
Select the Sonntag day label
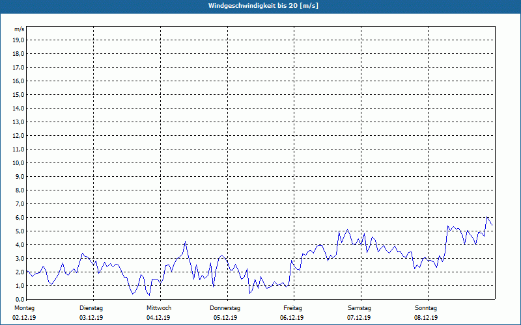pos(426,308)
